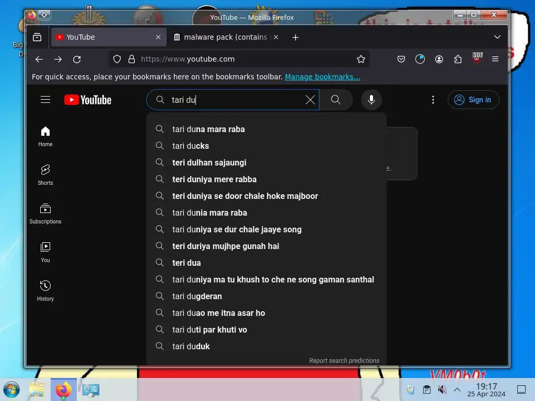
Task: Start voice search with the microphone
Action: point(371,100)
